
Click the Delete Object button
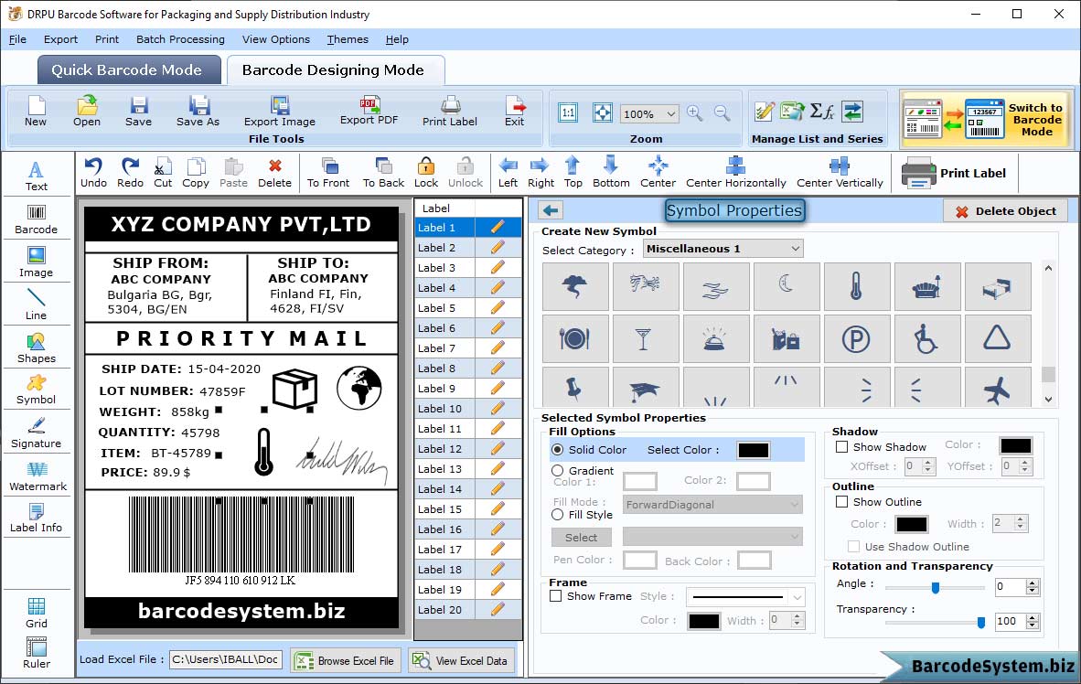(1005, 211)
